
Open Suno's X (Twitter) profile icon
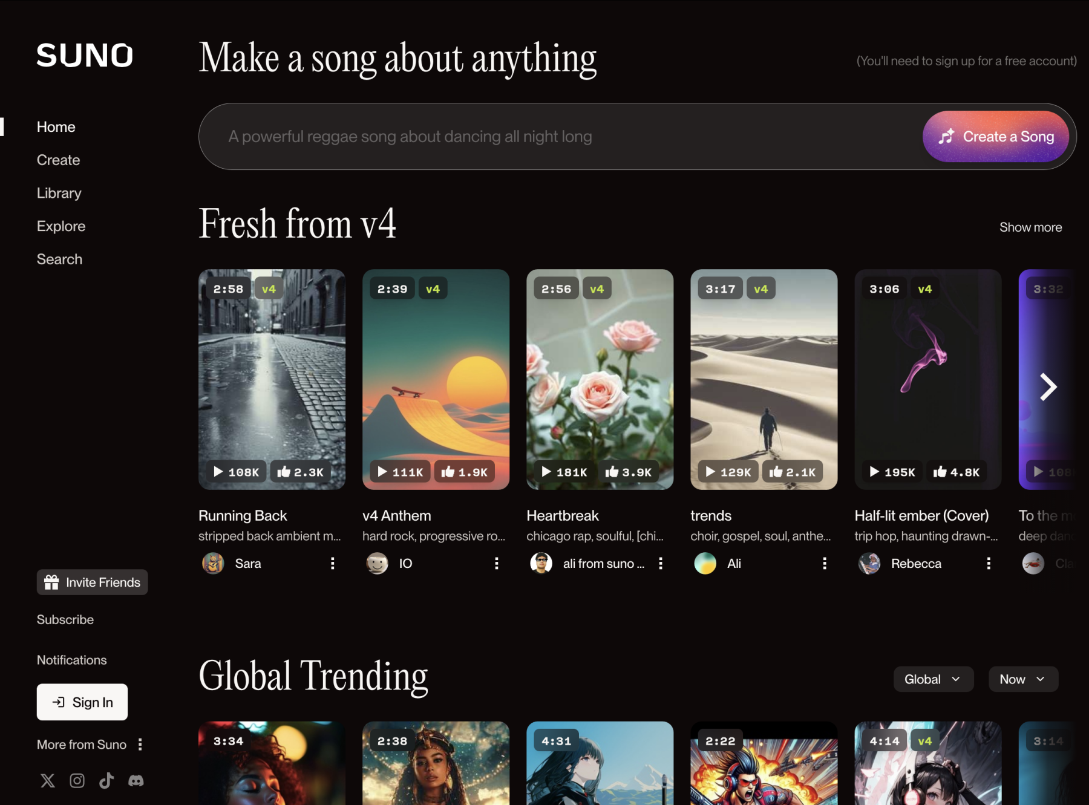[48, 781]
